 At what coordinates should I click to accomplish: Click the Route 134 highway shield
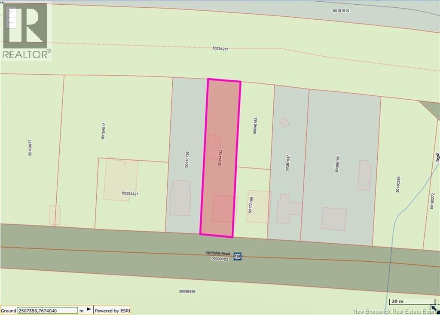(237, 257)
